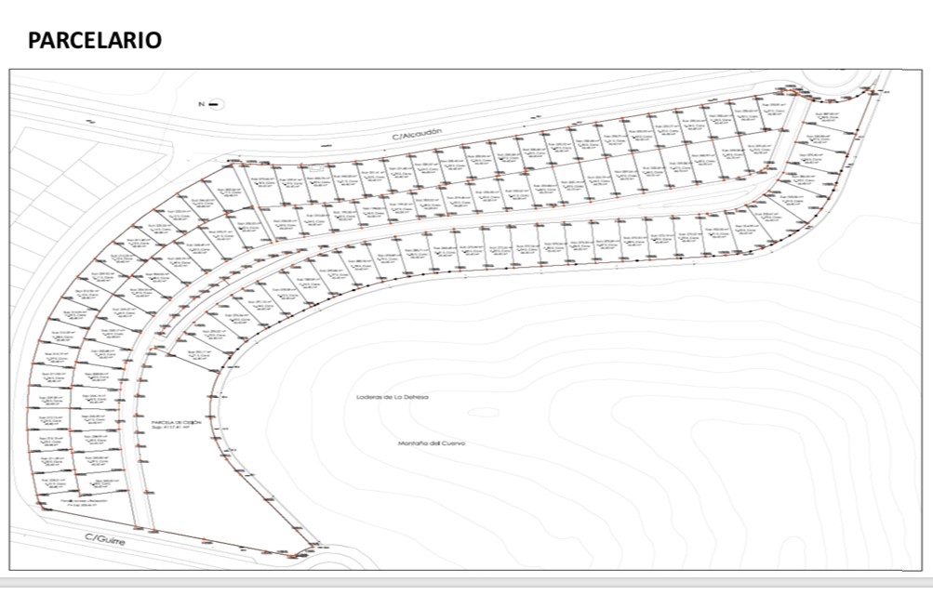Viewport: 933px width, 595px height.
Task: Click the north arrow compass symbol
Action: (x=211, y=104)
